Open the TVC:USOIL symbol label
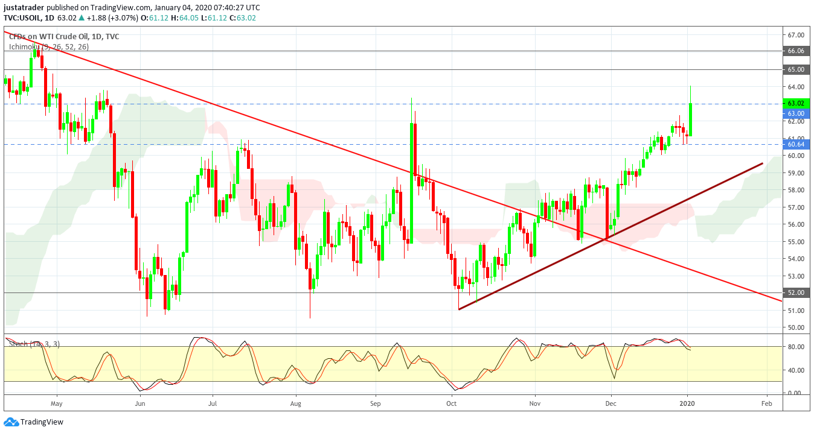Viewport: 814px width, 433px height. coord(28,17)
